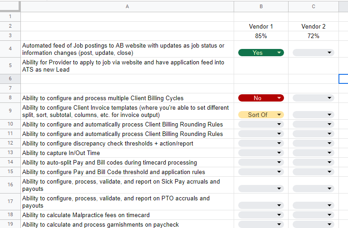This screenshot has width=348, height=228.
Task: Select the discrepancy check thresholds cell
Action: click(x=127, y=144)
